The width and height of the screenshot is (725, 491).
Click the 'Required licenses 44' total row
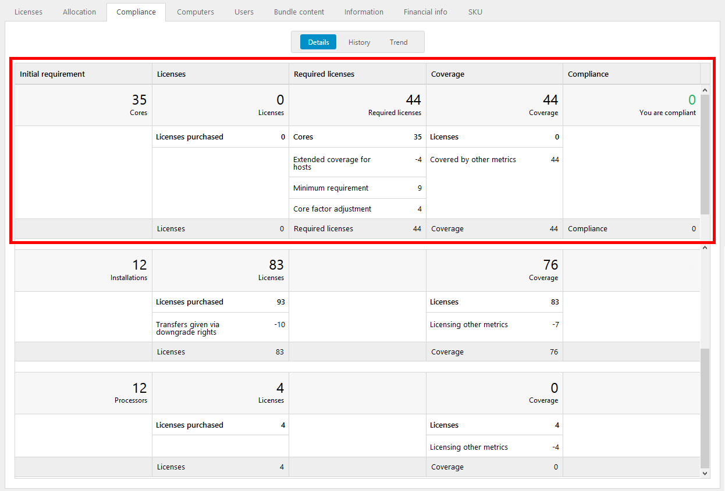(x=357, y=228)
